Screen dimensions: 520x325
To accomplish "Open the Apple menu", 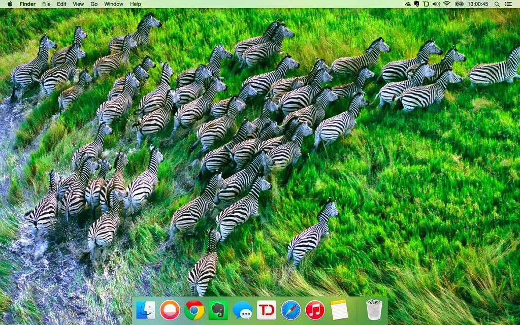I will click(x=10, y=4).
